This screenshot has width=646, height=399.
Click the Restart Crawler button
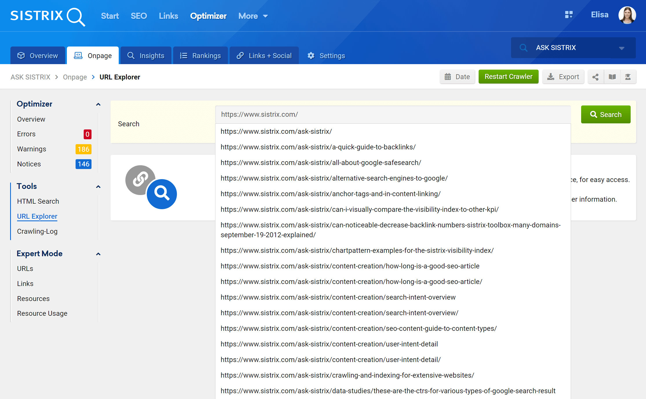tap(508, 77)
